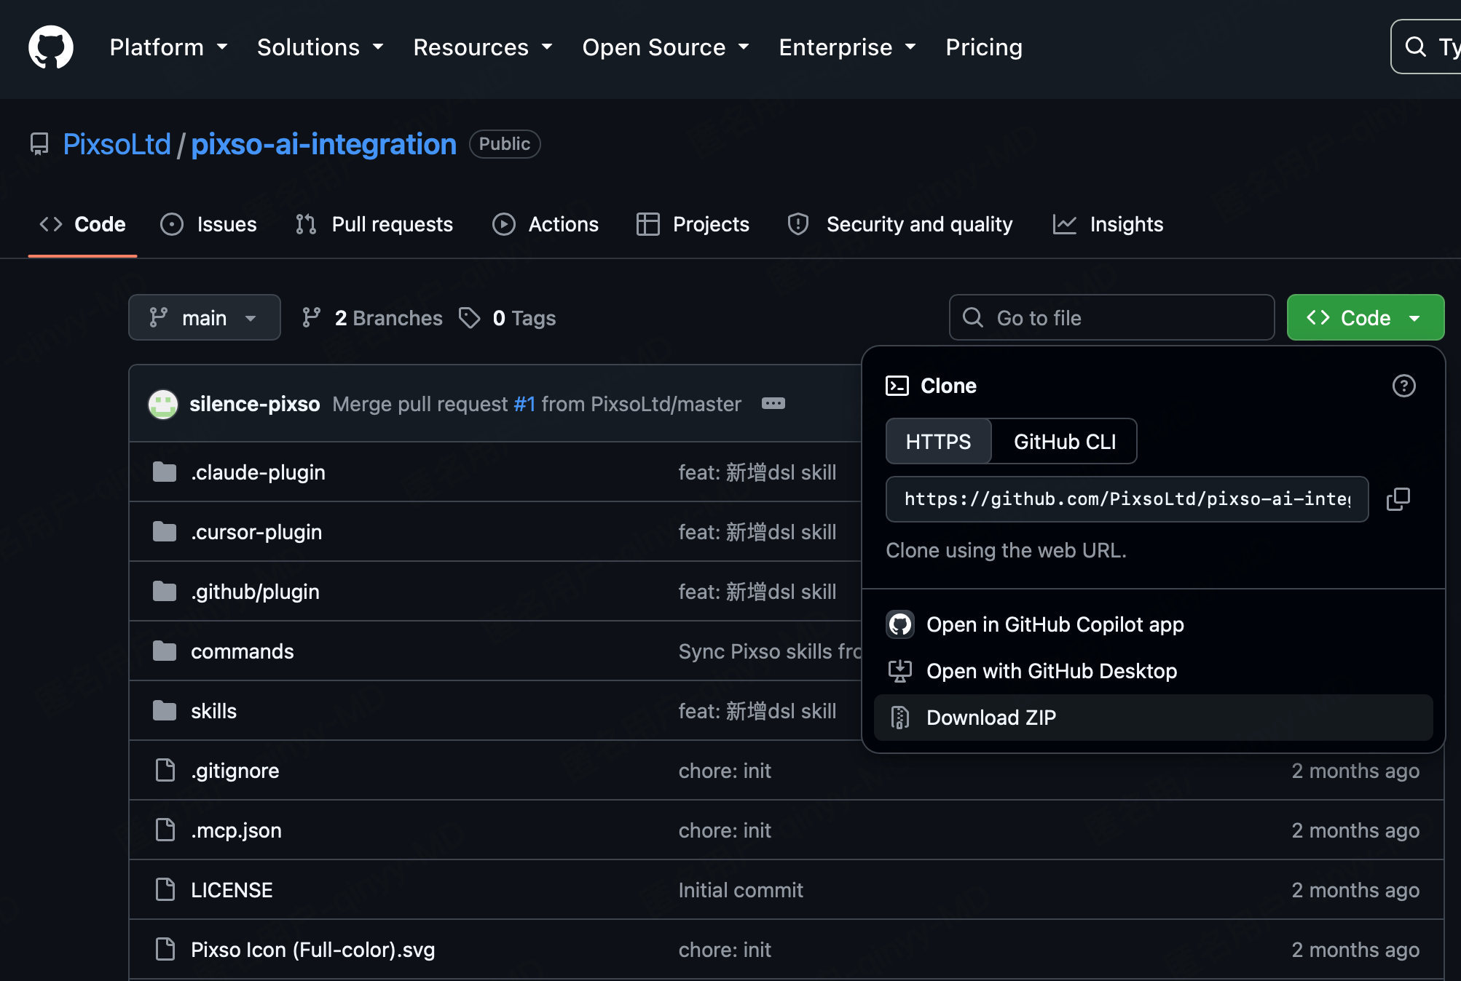Open the search magnifier in the header
Viewport: 1461px width, 981px height.
(1415, 47)
